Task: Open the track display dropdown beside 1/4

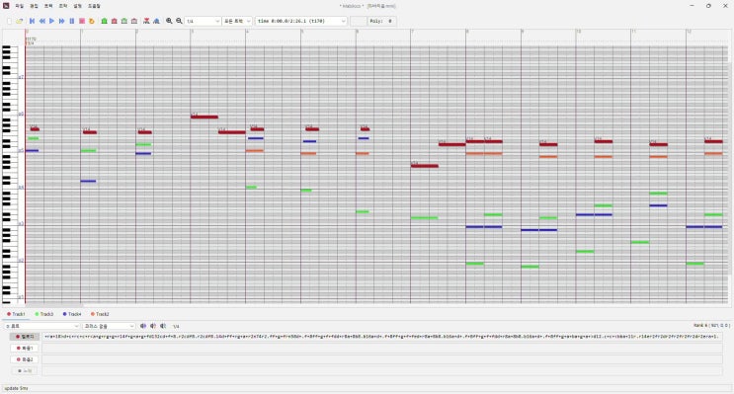Action: [237, 21]
